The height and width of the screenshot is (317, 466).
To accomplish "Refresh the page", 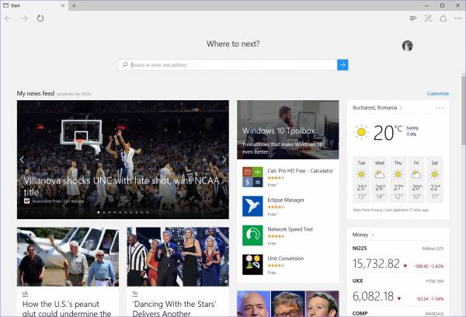I will tap(40, 19).
